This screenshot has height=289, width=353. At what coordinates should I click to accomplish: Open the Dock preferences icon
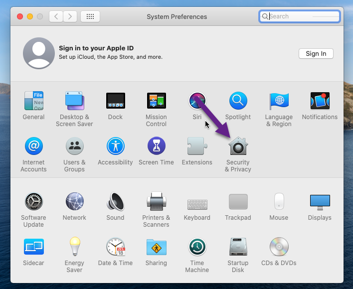[116, 101]
